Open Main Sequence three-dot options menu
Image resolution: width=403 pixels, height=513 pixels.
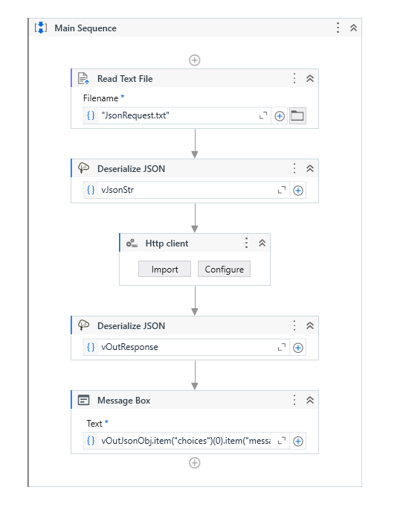(338, 28)
